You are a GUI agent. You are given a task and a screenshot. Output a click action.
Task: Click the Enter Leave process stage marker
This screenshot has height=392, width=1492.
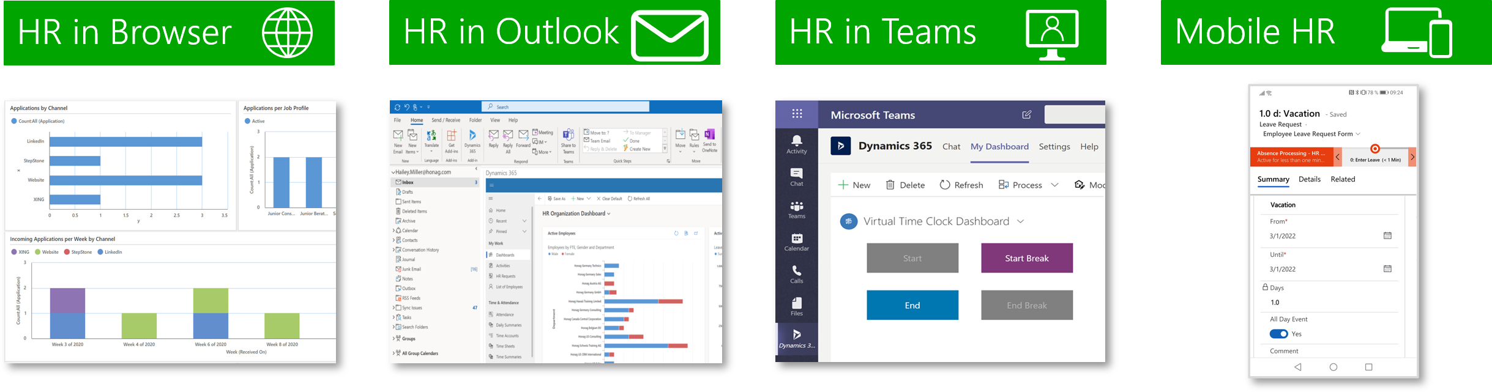click(x=1375, y=149)
